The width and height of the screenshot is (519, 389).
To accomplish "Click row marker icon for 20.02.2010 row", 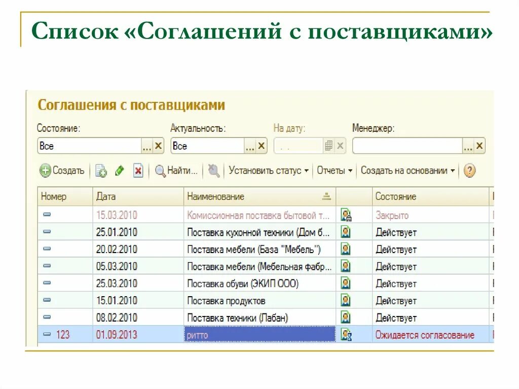I will (x=47, y=249).
